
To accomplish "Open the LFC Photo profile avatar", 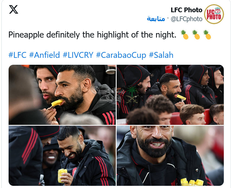I will (x=214, y=14).
